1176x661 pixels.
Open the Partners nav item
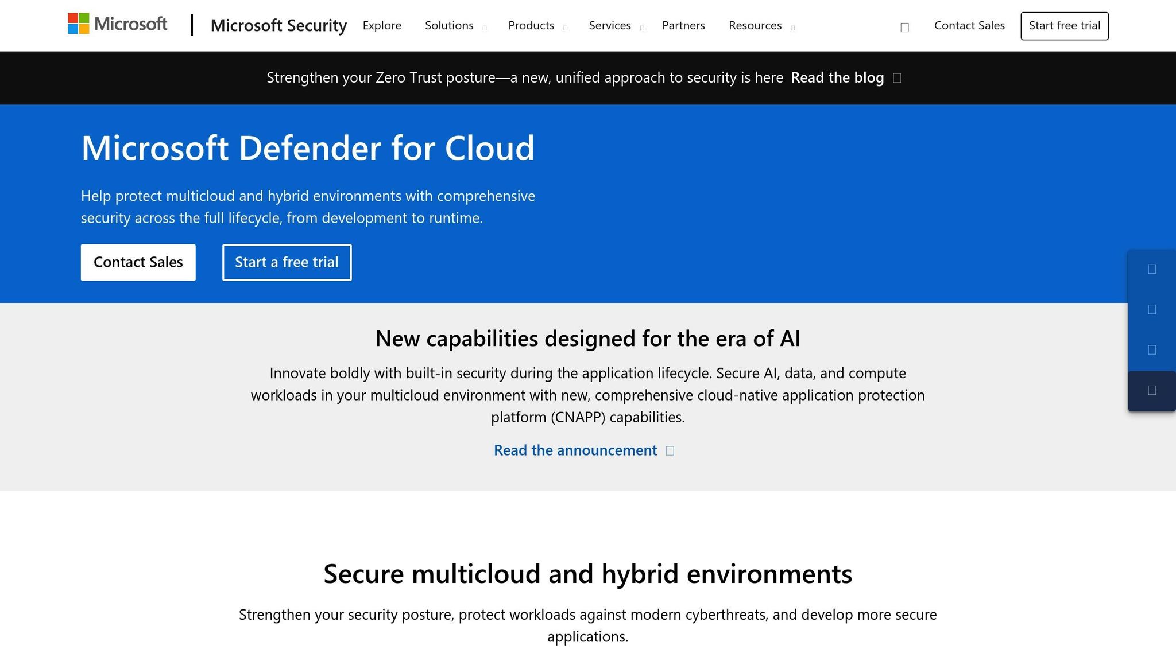click(x=683, y=26)
